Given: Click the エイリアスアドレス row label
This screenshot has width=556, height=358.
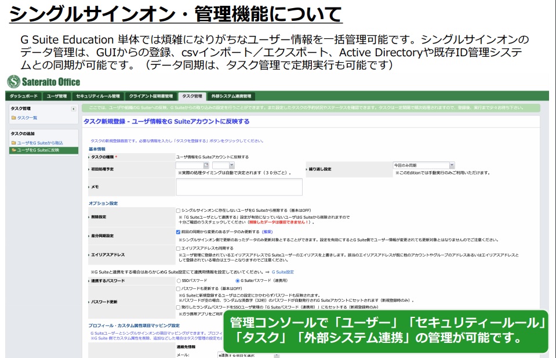Looking at the screenshot, I should point(108,255).
